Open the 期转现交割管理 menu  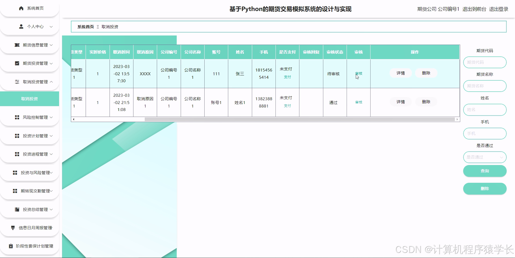tap(30, 191)
